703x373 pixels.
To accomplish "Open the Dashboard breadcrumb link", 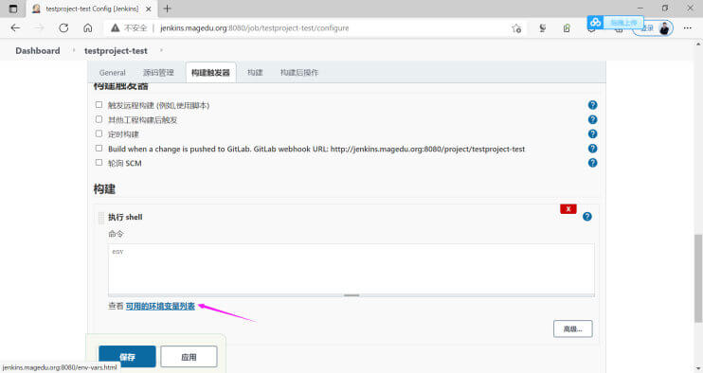I will pos(38,50).
